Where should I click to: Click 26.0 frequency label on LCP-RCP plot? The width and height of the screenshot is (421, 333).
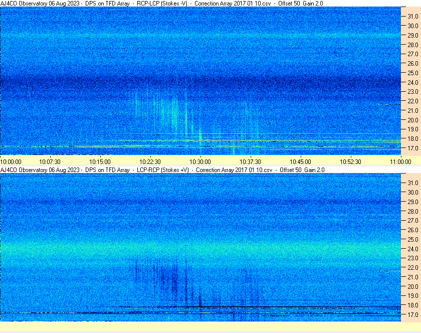click(413, 230)
